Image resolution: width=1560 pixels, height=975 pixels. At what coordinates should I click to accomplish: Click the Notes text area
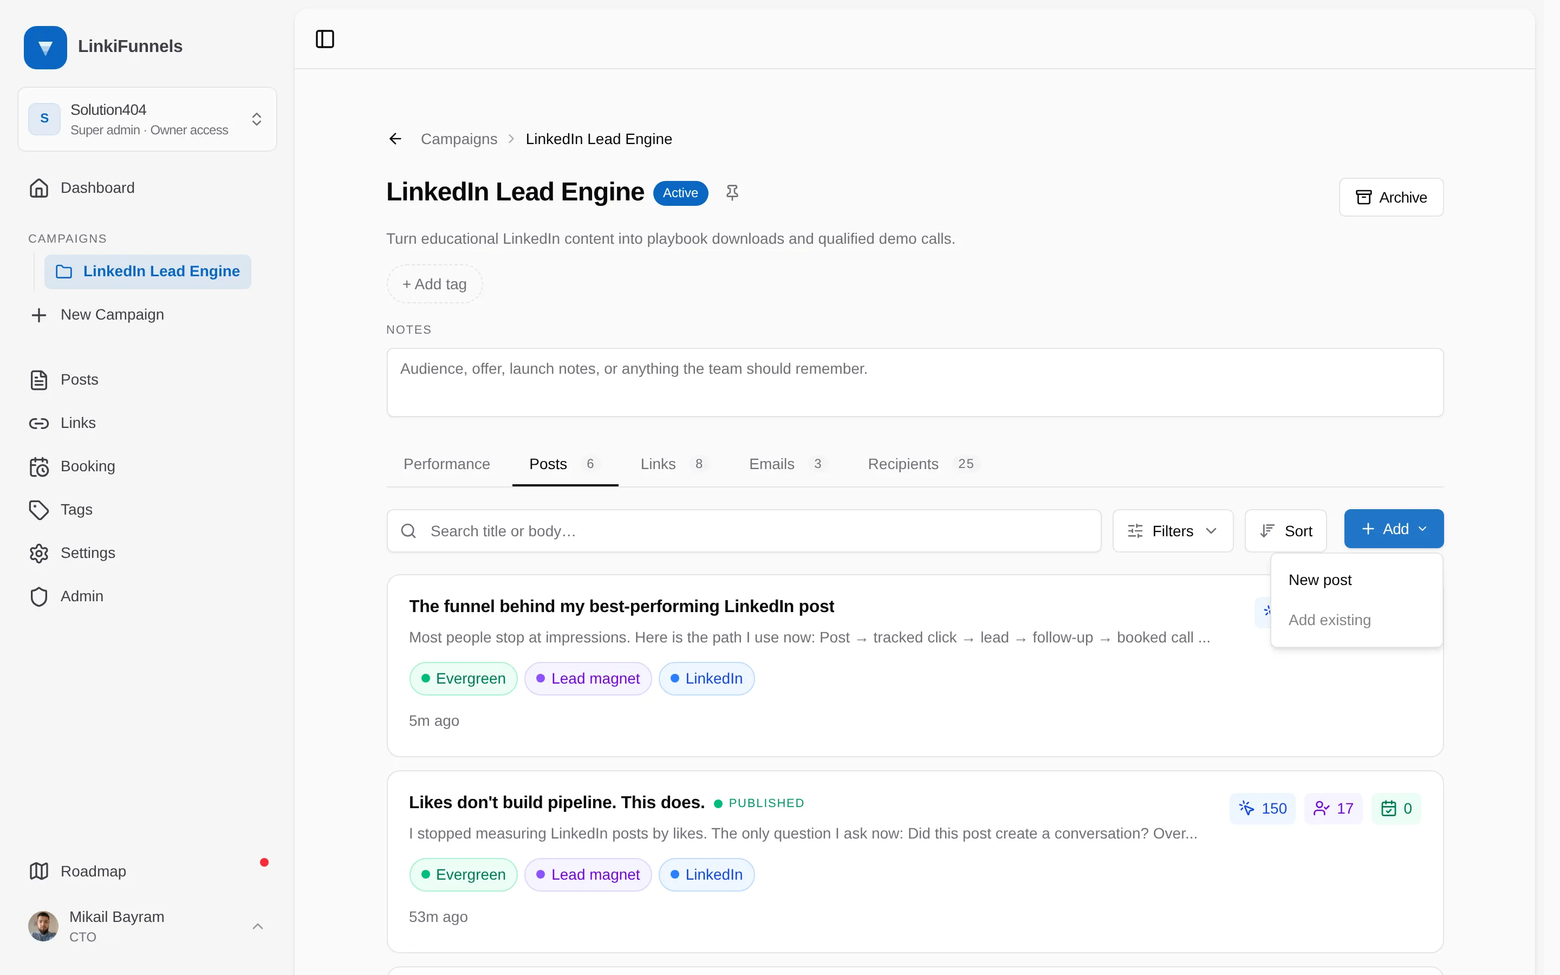coord(915,382)
